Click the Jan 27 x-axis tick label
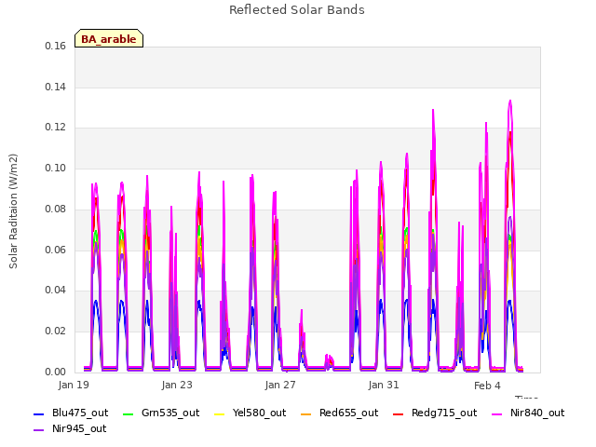This screenshot has width=596, height=447. [280, 385]
